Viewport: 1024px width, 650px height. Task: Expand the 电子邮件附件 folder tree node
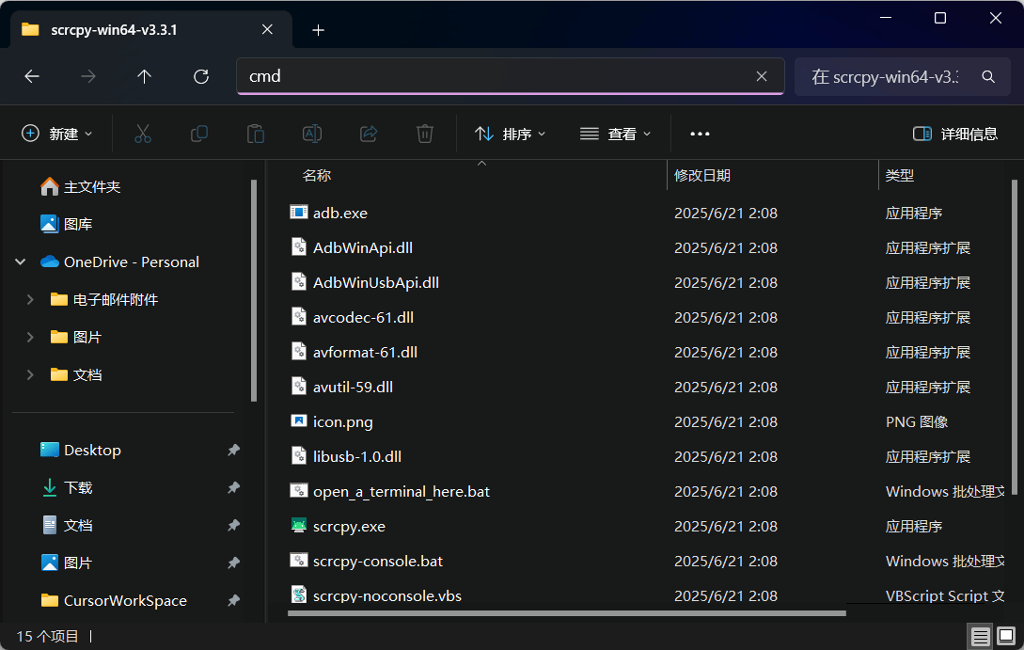[x=31, y=299]
